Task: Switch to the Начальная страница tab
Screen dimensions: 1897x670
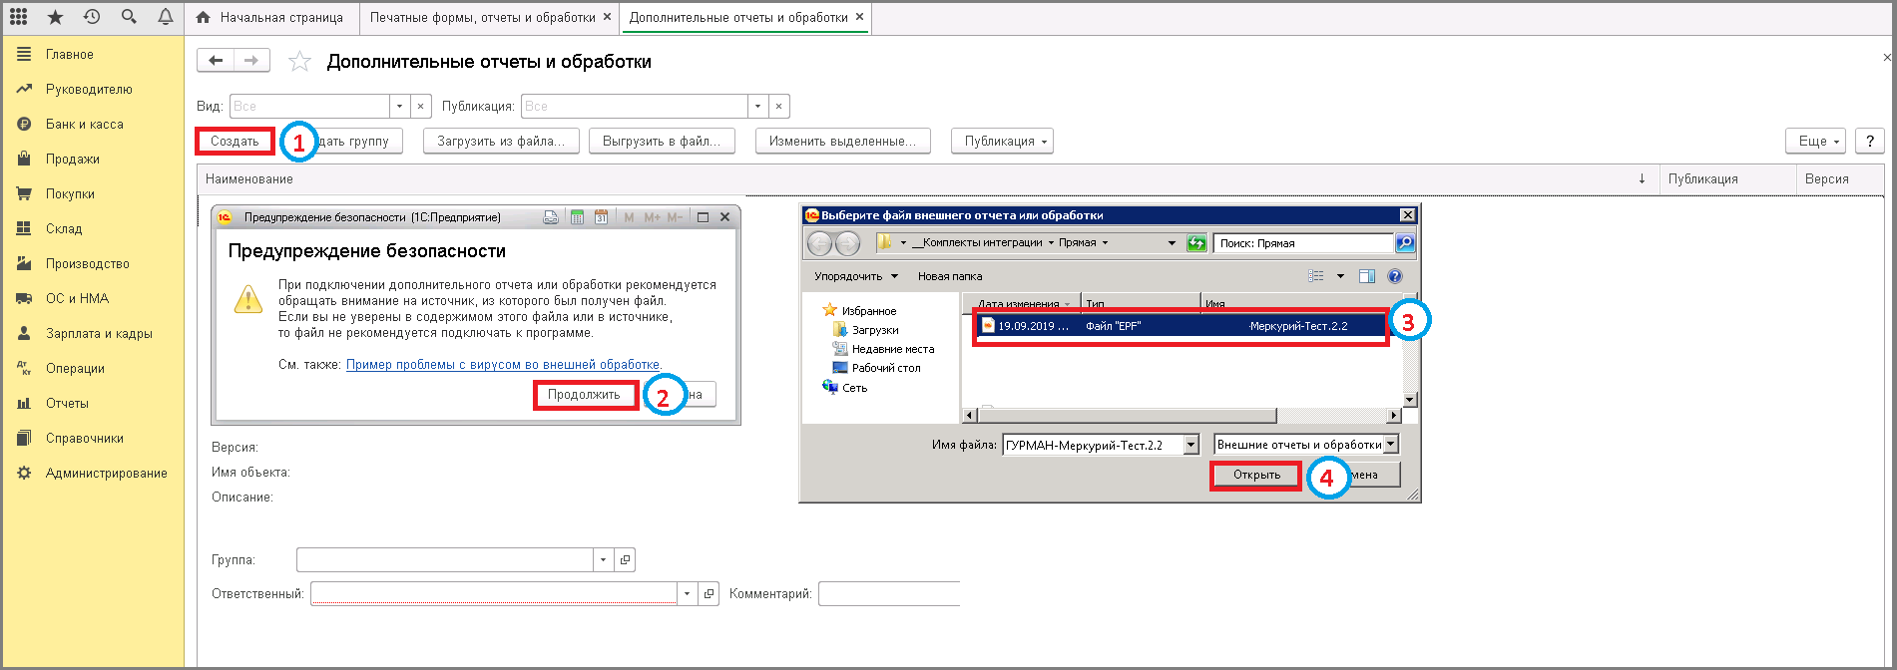Action: point(270,17)
